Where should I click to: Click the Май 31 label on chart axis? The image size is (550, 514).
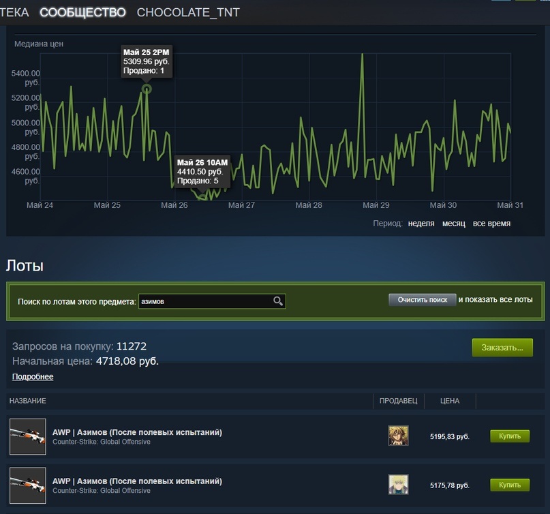pos(510,205)
